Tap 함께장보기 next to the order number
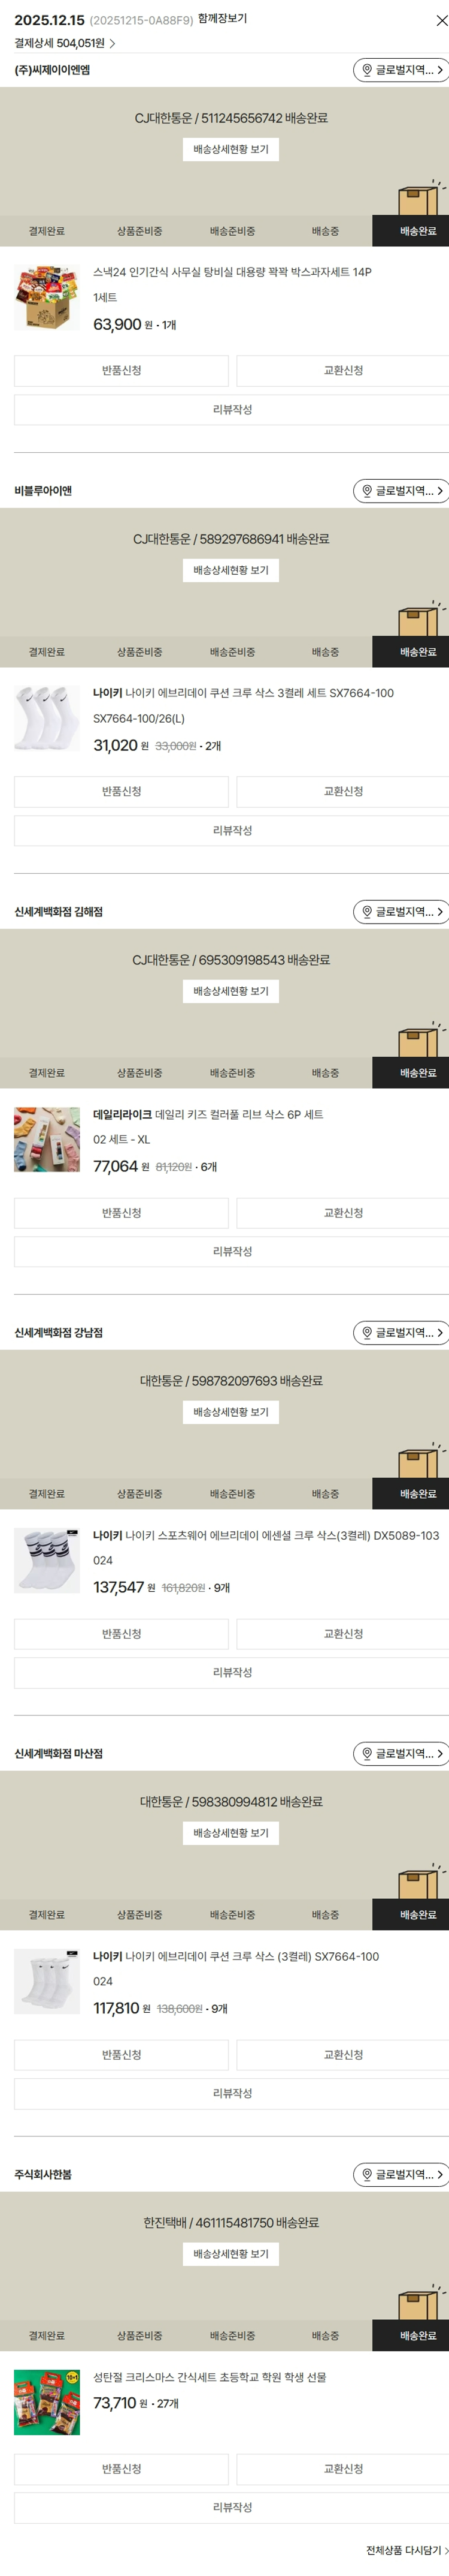The height and width of the screenshot is (2576, 449). (223, 19)
